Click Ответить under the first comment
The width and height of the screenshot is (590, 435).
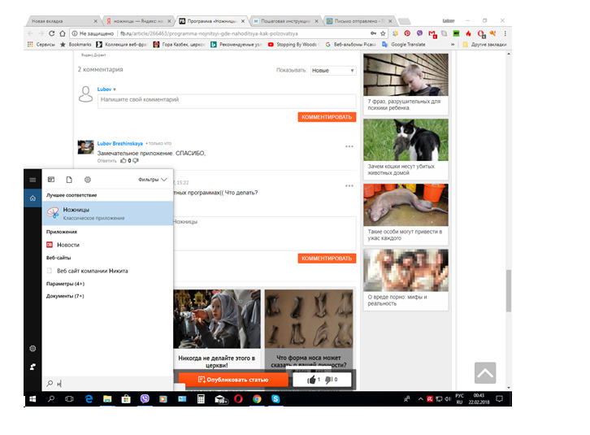click(x=106, y=161)
